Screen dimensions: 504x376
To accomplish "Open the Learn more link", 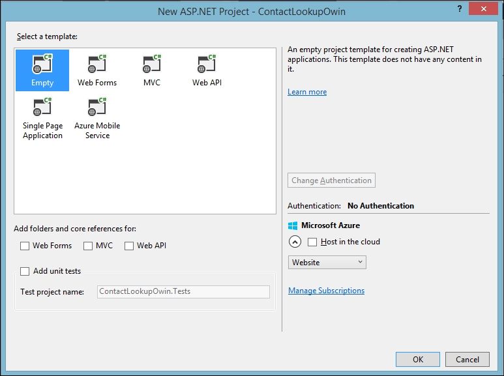I will [x=307, y=92].
